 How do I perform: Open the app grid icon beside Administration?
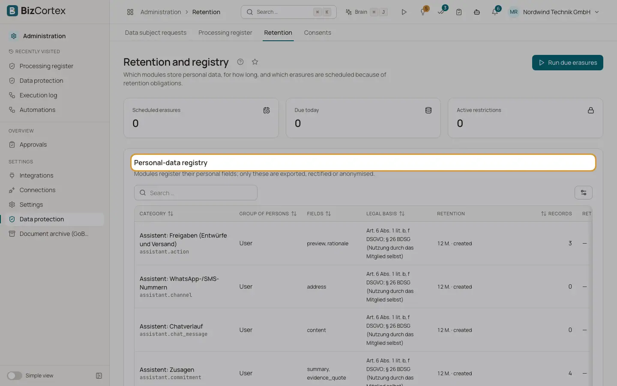point(130,12)
